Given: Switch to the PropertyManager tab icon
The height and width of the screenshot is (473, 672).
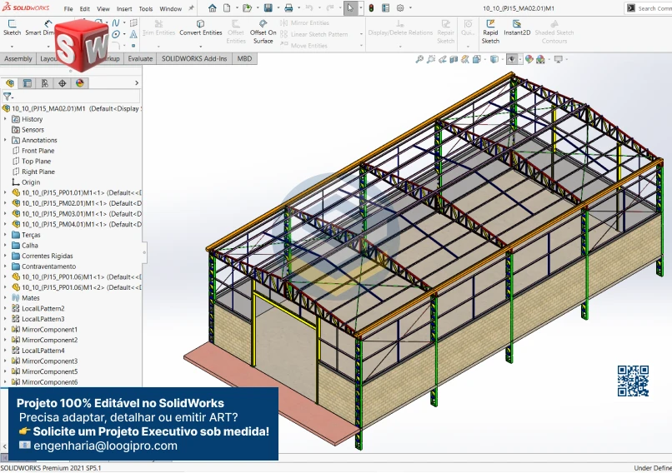Looking at the screenshot, I should point(28,83).
